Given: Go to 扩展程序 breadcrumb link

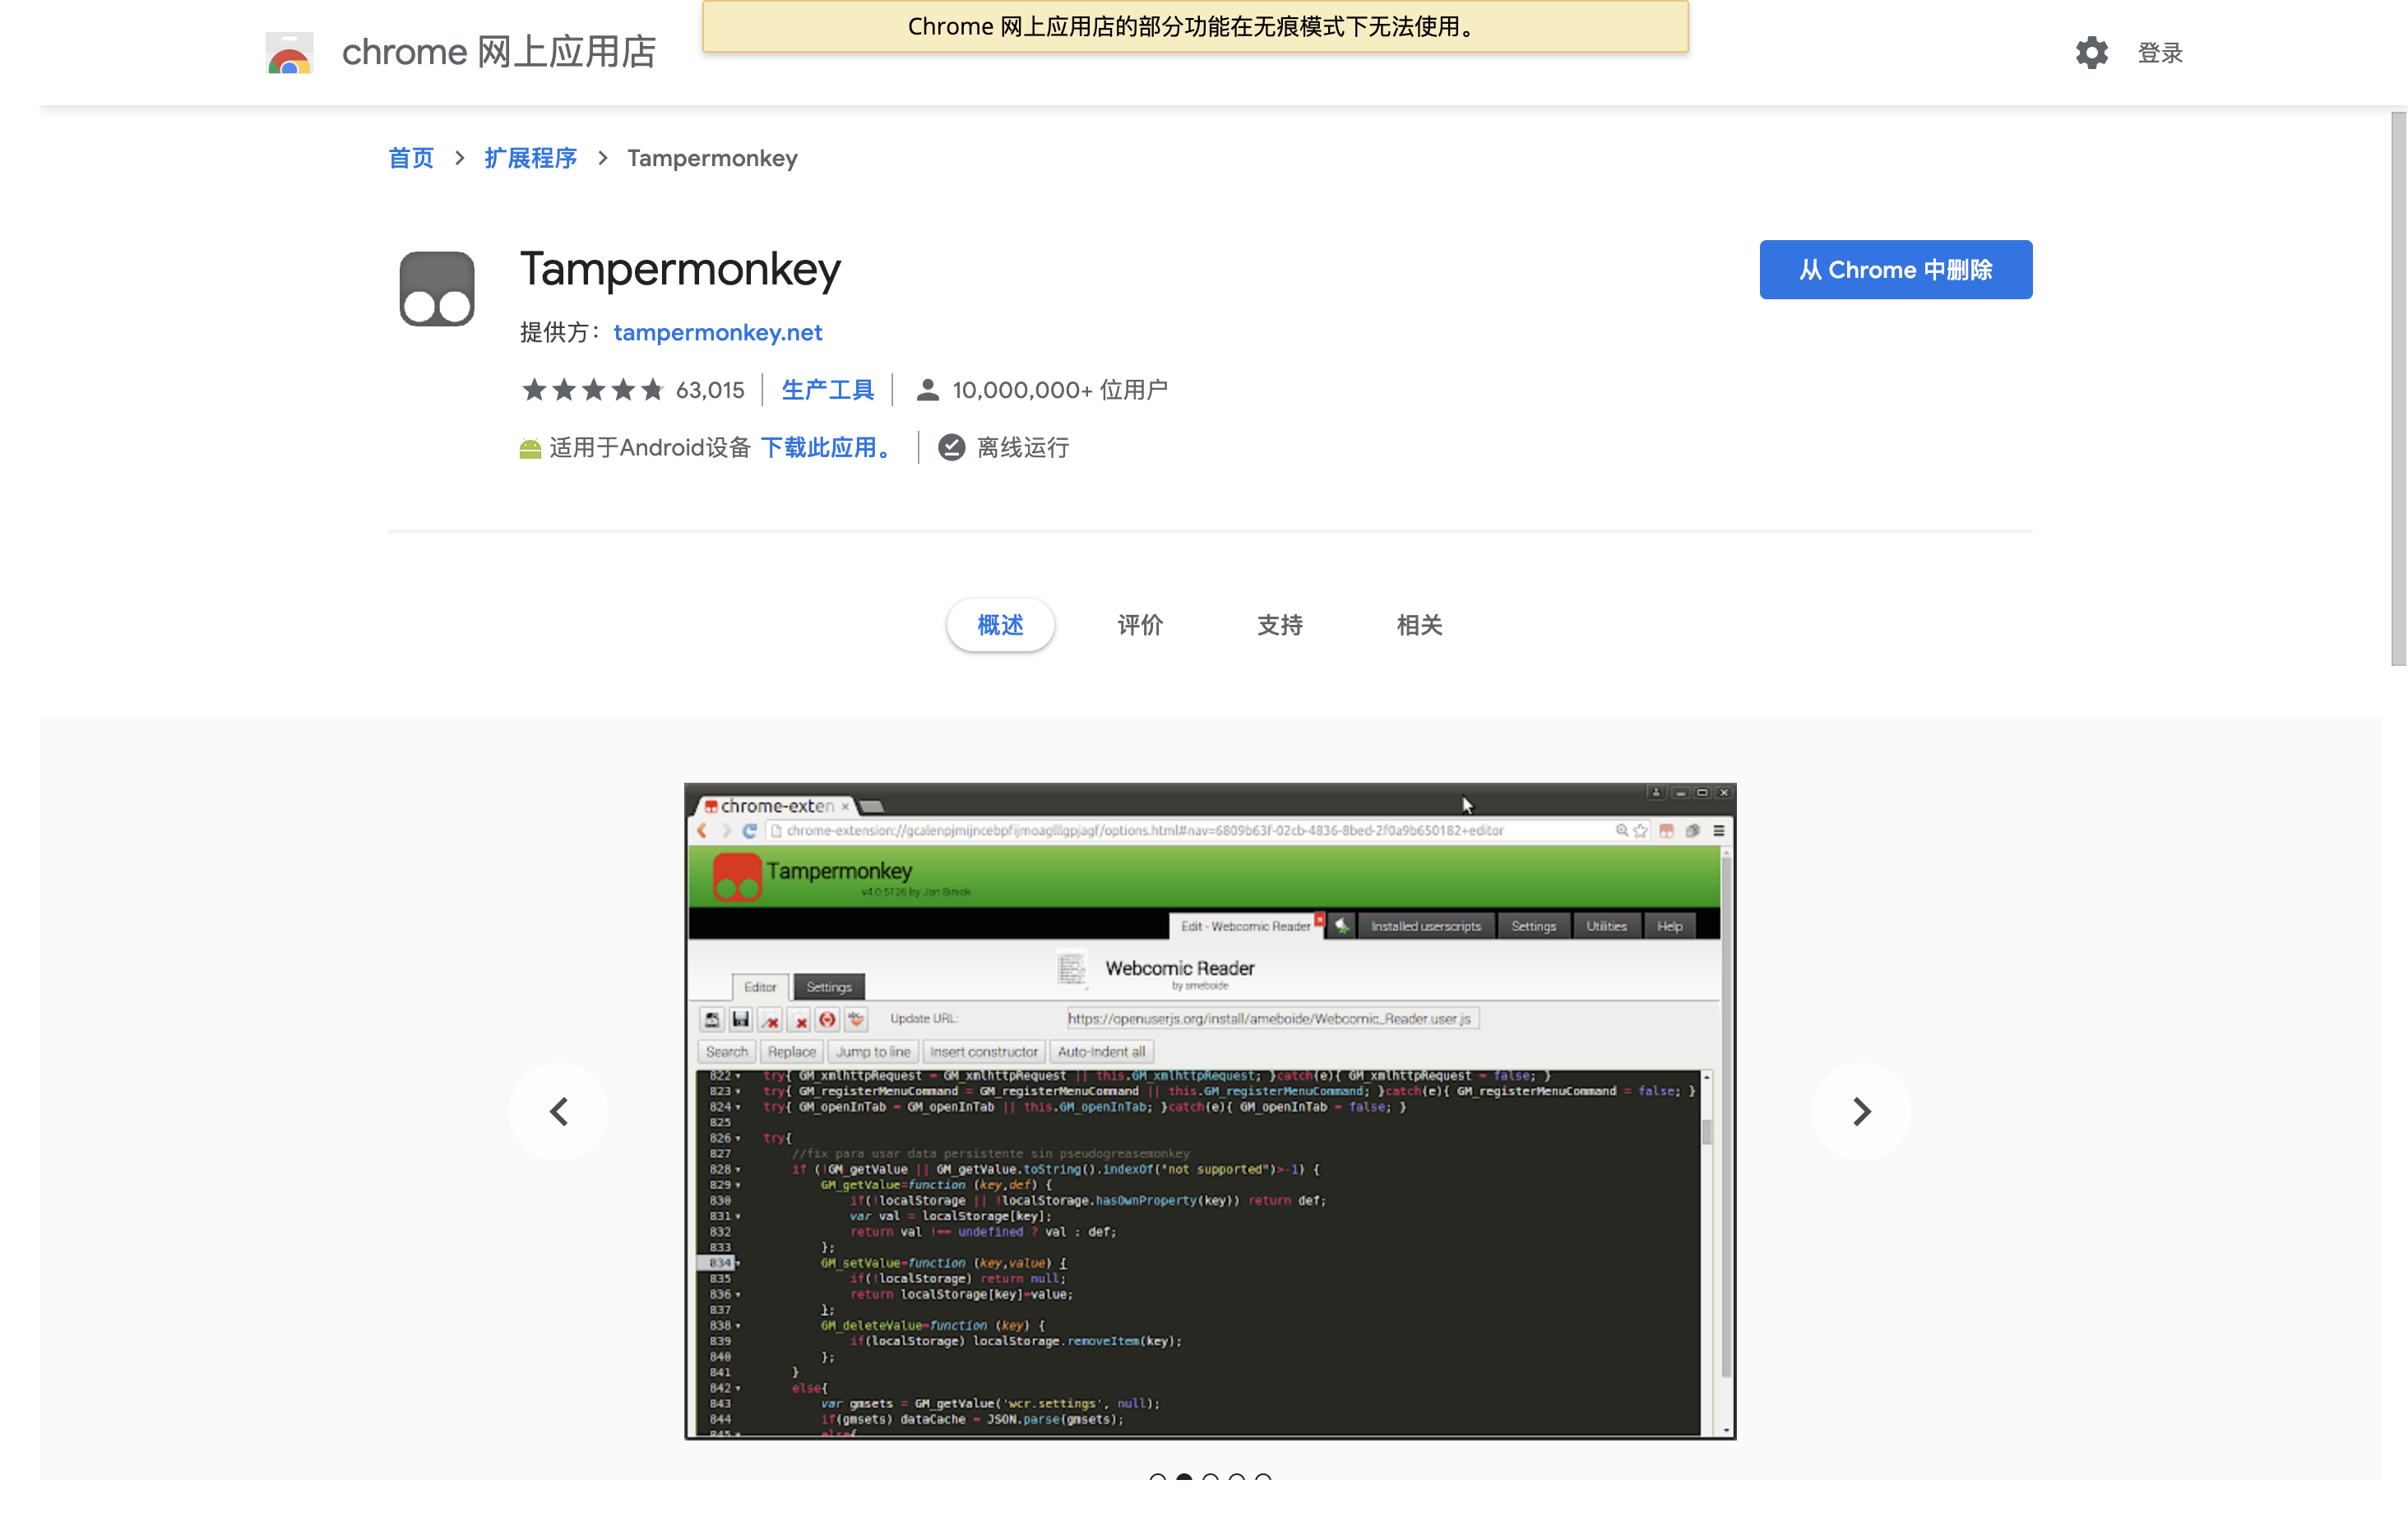Looking at the screenshot, I should point(530,158).
